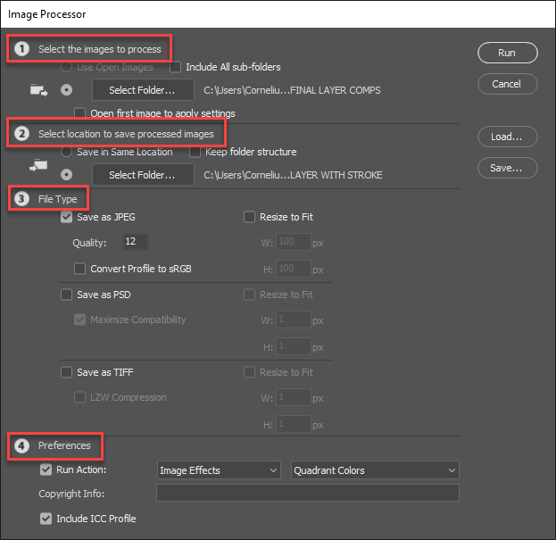
Task: Click Select Folder for source images
Action: [143, 90]
